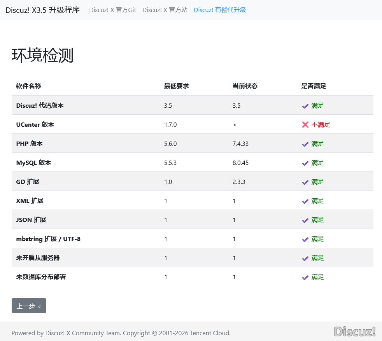Click the checkmark icon in mbstring 扩展 row

pos(305,239)
